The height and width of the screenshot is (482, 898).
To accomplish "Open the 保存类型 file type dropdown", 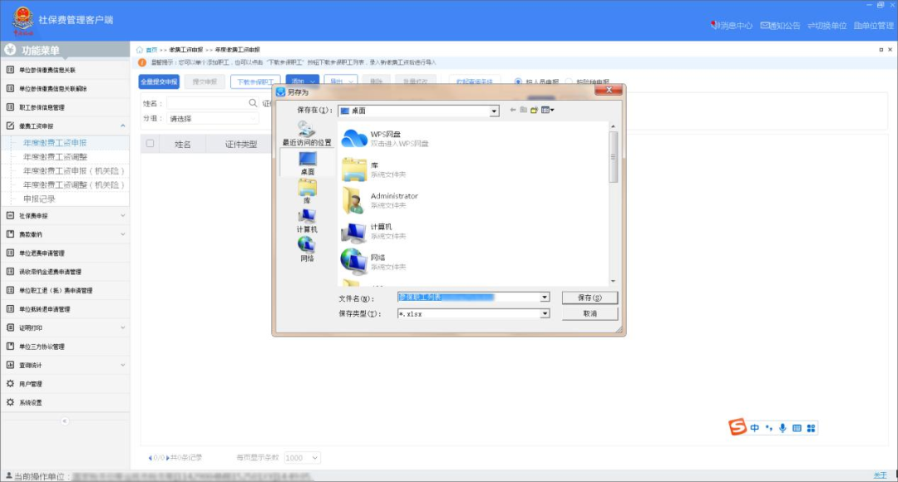I will pyautogui.click(x=545, y=313).
